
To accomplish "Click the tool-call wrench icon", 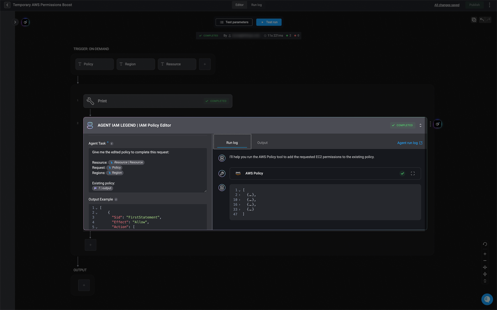I will click(222, 173).
